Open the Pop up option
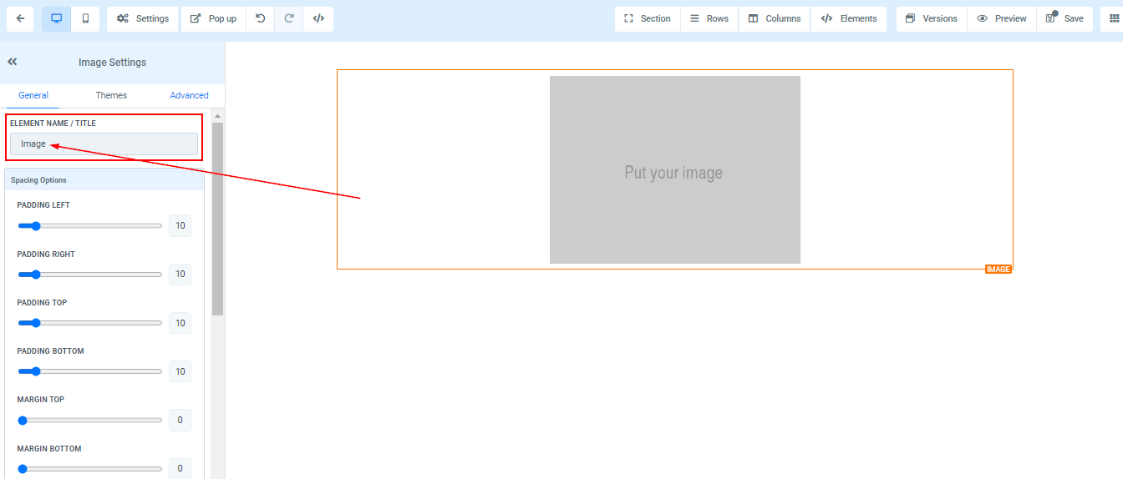1123x479 pixels. pyautogui.click(x=213, y=18)
